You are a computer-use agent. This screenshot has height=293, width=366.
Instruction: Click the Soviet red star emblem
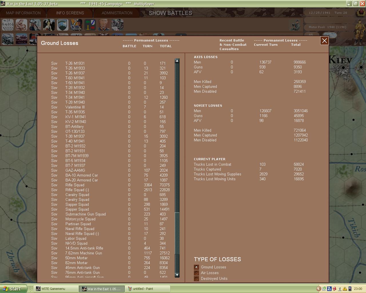tap(361, 13)
